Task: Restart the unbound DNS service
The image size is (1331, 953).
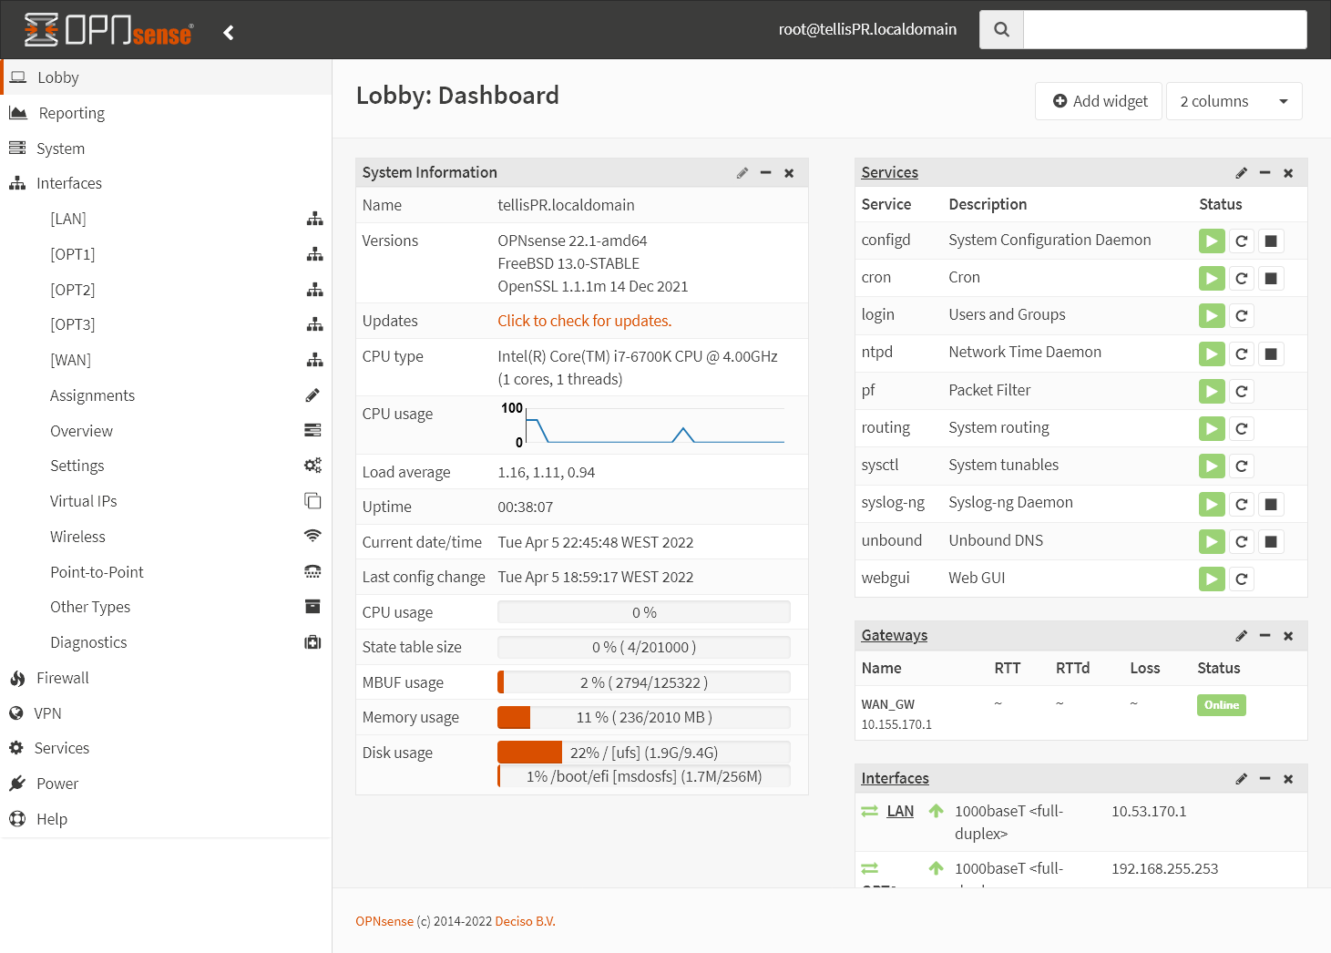Action: (1241, 542)
